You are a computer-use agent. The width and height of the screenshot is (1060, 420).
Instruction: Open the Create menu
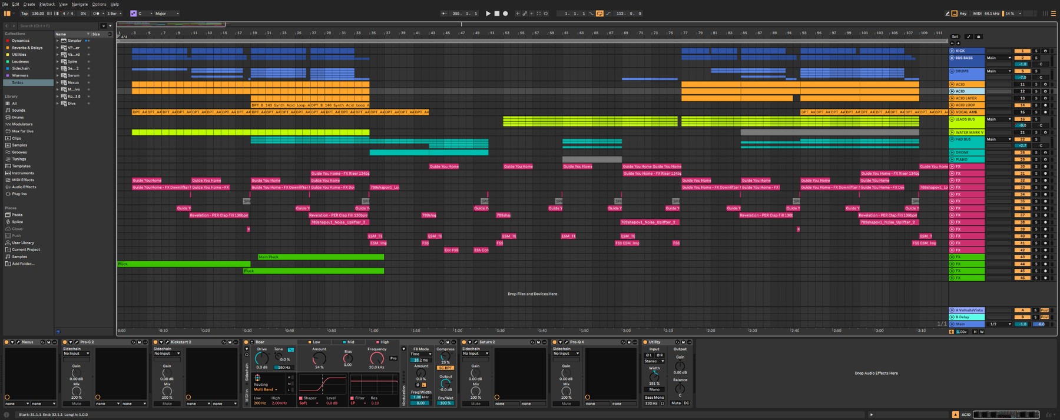point(29,4)
